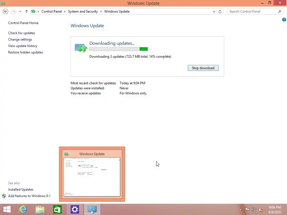Open Help via the blue question mark

(x=284, y=20)
